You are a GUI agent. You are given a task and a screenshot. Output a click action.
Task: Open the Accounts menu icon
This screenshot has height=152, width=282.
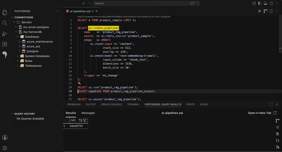(5, 137)
